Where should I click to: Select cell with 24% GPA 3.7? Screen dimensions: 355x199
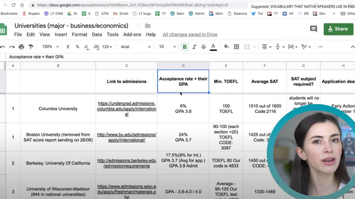point(183,137)
